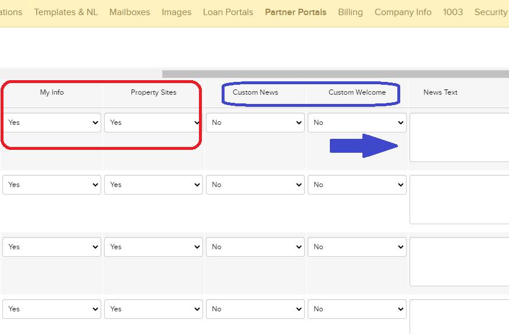The width and height of the screenshot is (509, 334).
Task: Switch to the Mailboxes tab
Action: coord(130,12)
